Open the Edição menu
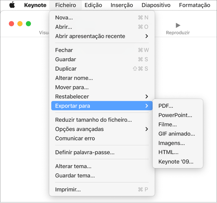Image resolution: width=217 pixels, height=203 pixels. pos(93,5)
